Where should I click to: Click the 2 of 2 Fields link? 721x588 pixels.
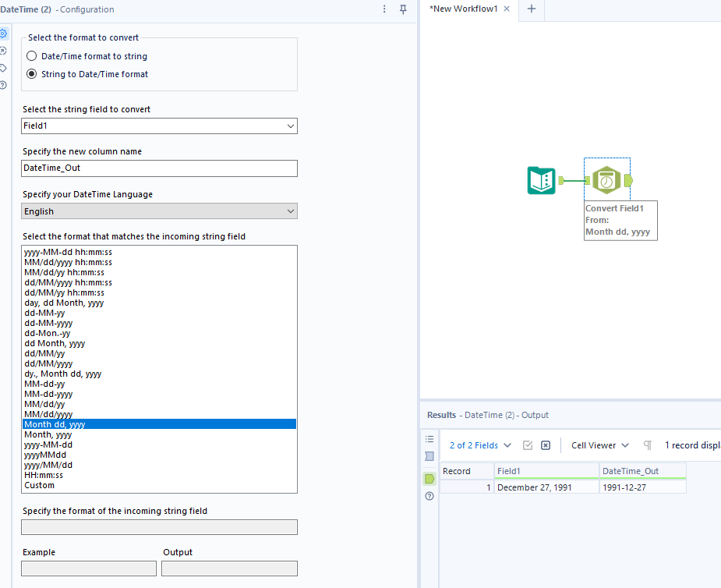point(474,445)
